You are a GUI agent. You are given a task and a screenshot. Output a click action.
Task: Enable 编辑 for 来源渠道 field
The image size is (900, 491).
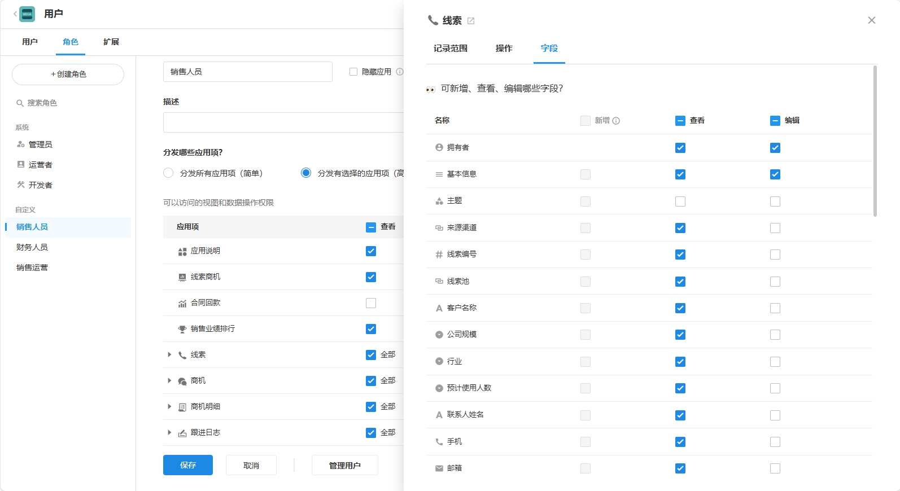click(775, 228)
